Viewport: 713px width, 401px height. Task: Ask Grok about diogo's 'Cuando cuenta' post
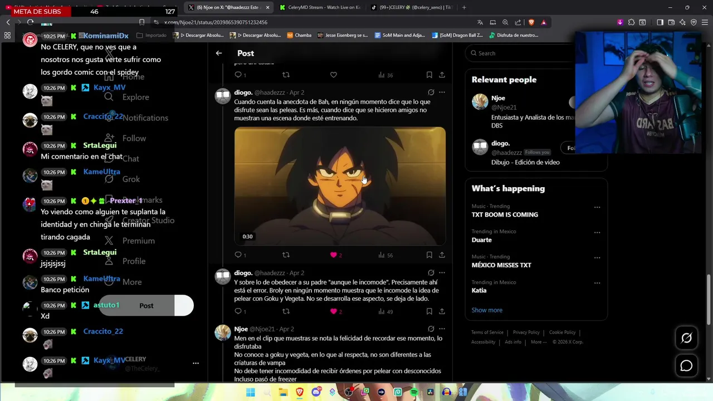[431, 92]
